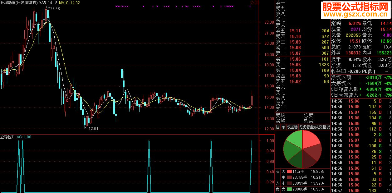Select the 仅主动 tab
This screenshot has height=193, width=392.
click(292, 127)
